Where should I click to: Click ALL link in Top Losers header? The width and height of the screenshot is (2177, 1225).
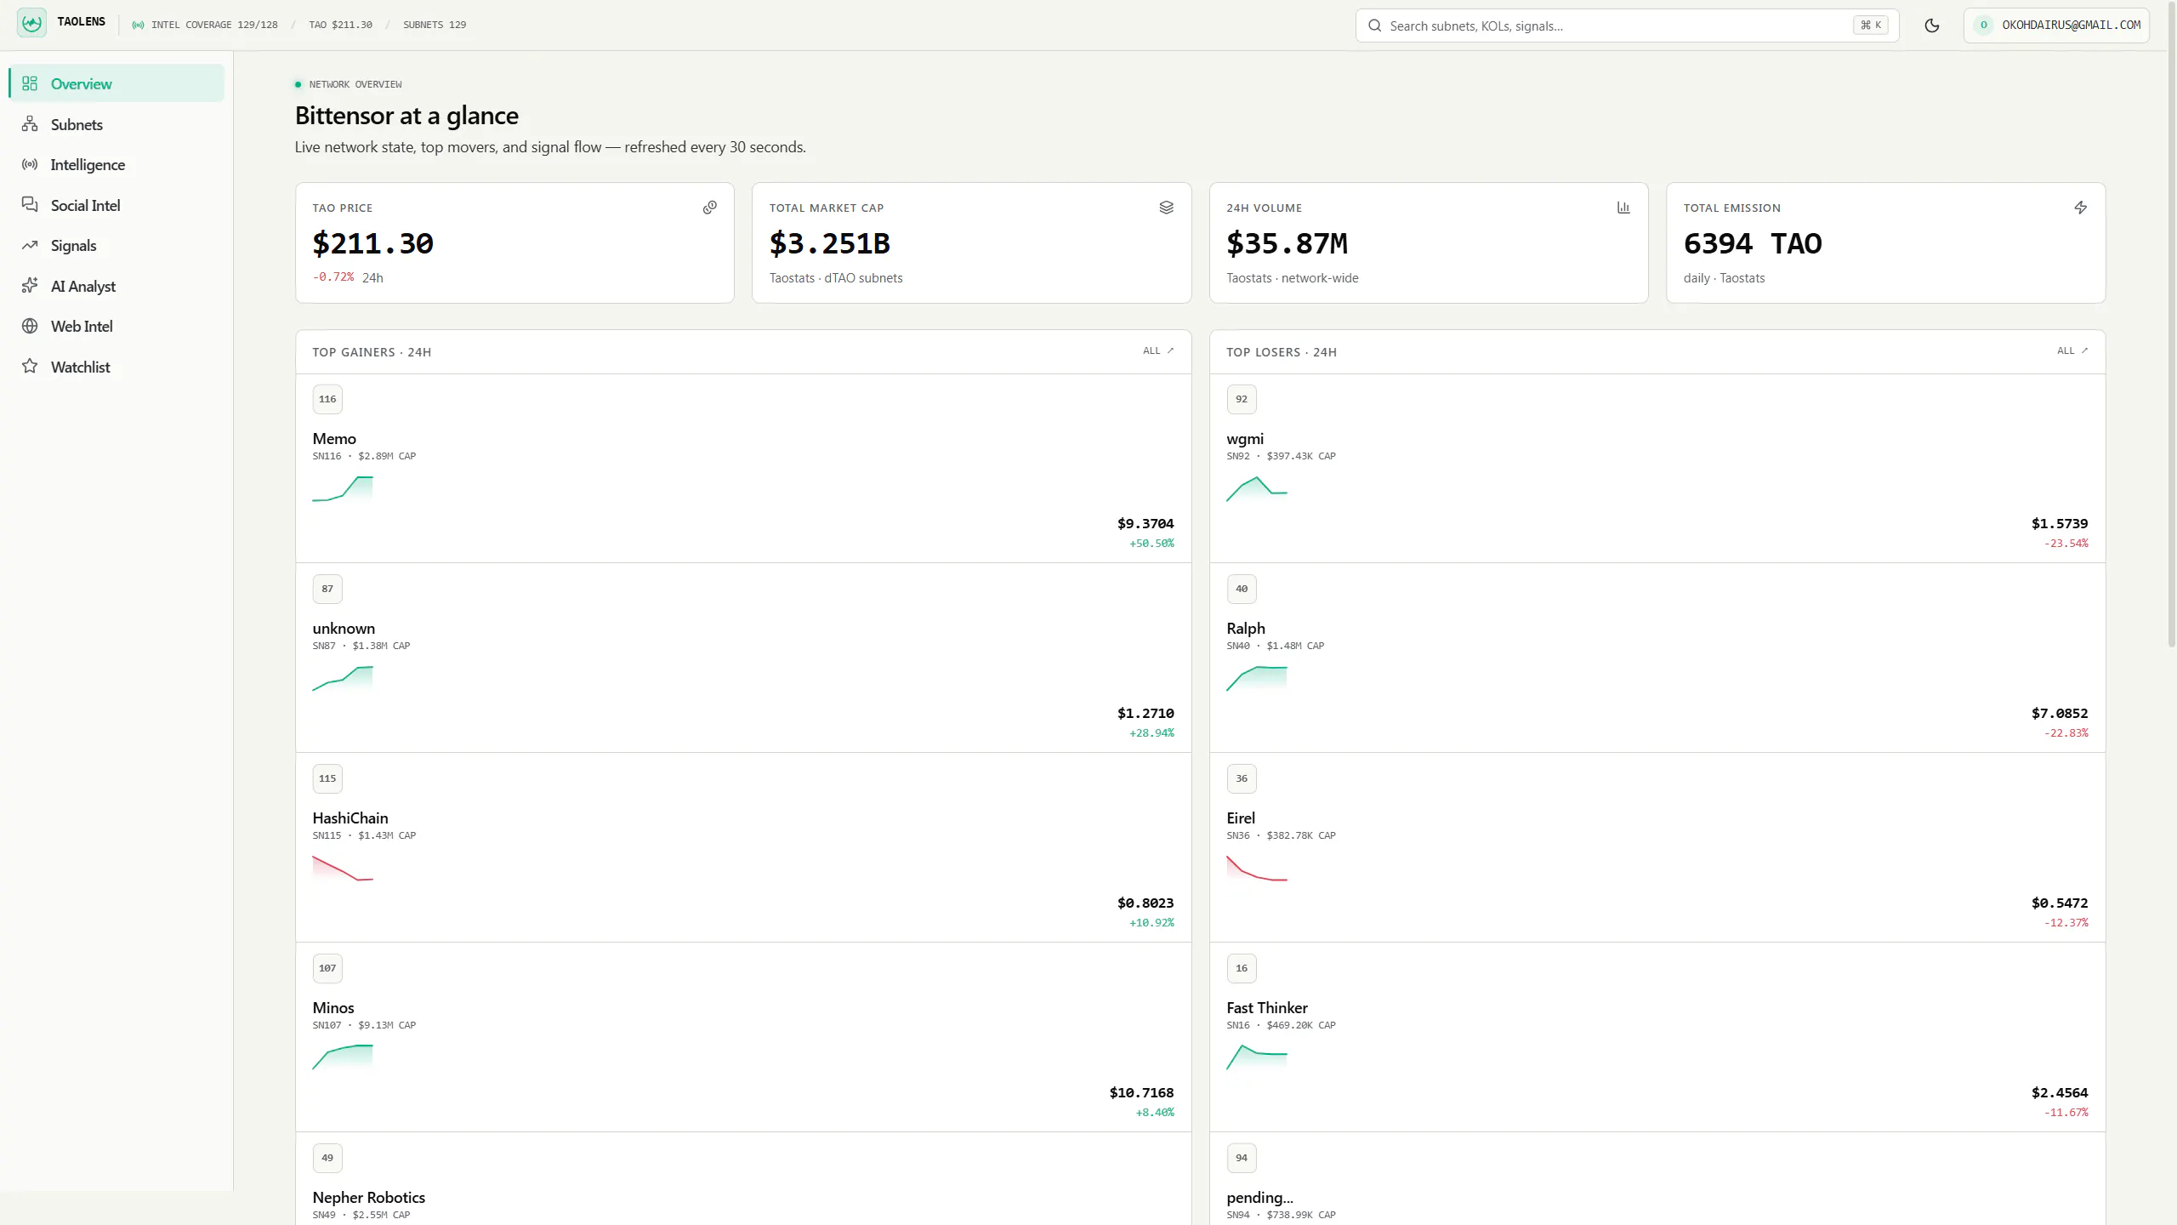(x=2072, y=350)
